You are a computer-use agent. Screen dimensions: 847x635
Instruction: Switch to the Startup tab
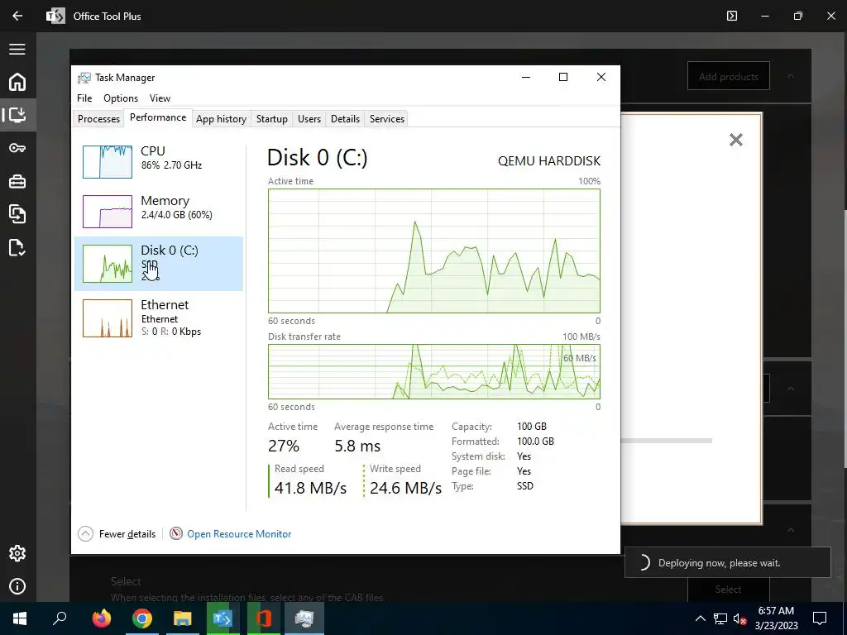(271, 119)
